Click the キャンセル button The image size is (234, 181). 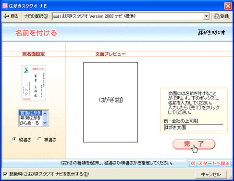[211, 174]
